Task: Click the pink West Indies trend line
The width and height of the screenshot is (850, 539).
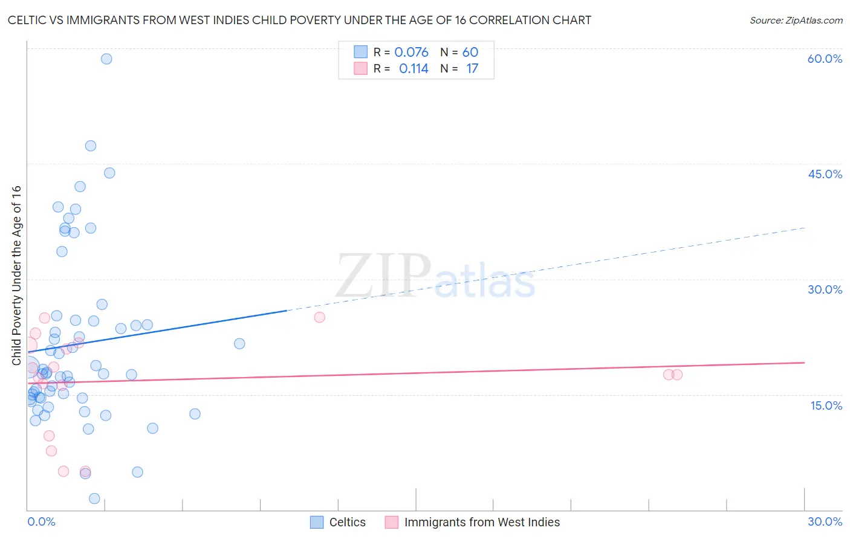Action: pyautogui.click(x=416, y=372)
